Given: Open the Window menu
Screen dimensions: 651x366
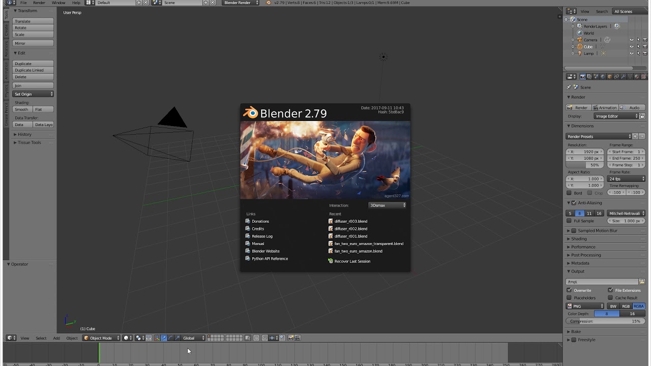Looking at the screenshot, I should (58, 3).
